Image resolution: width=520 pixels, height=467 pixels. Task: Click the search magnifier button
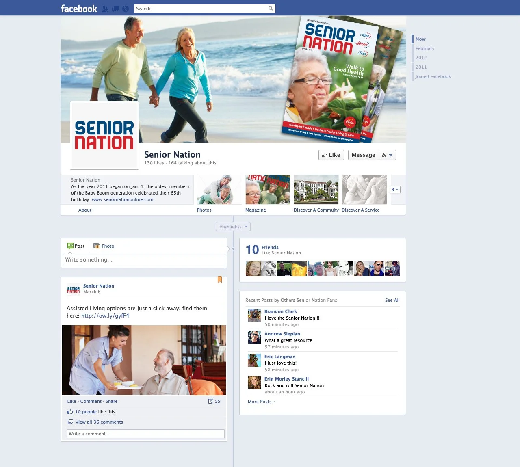point(271,9)
